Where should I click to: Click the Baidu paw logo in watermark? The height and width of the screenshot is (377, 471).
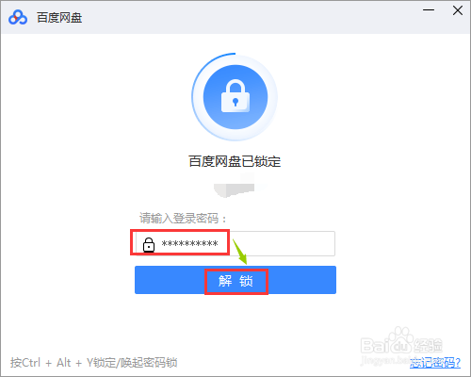398,337
